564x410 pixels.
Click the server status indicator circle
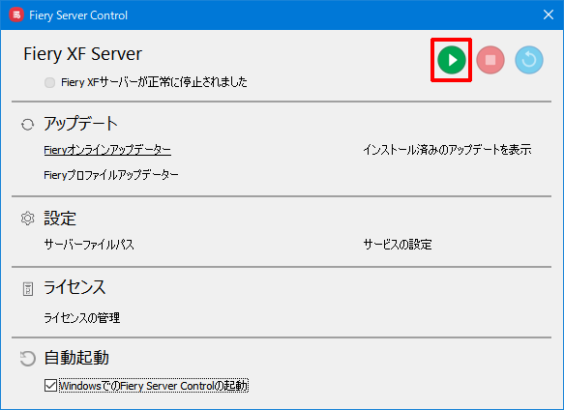(49, 82)
